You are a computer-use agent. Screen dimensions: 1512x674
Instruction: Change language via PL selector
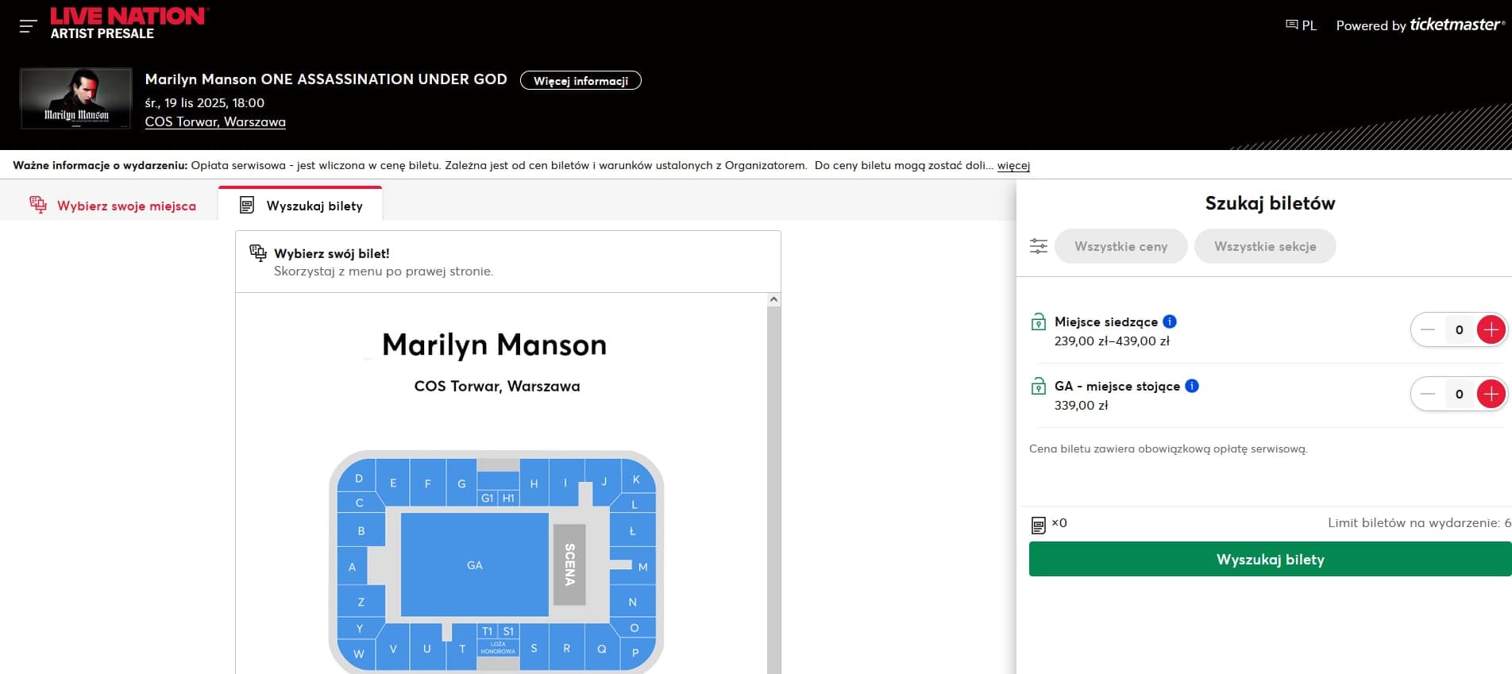1301,25
